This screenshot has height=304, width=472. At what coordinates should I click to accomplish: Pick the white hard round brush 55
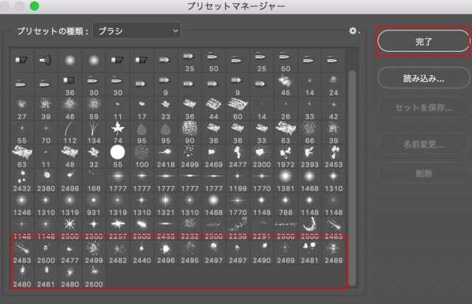click(x=117, y=153)
